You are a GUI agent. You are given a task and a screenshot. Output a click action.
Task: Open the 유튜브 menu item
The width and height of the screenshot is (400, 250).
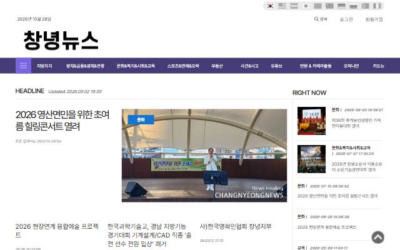click(x=276, y=66)
